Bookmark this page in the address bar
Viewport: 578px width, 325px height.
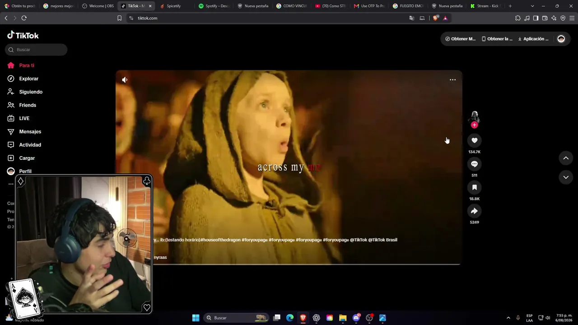[119, 18]
